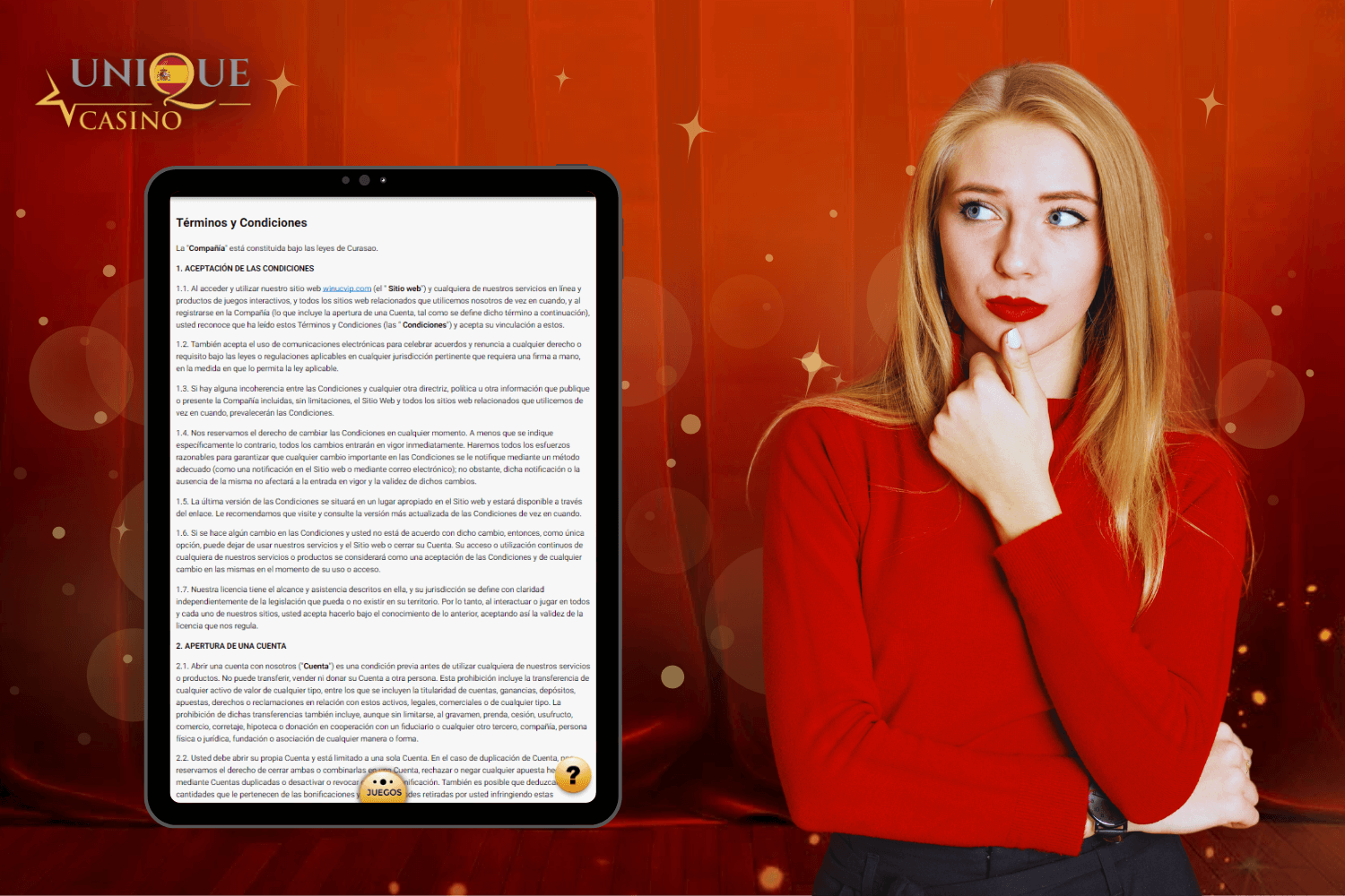Screen dimensions: 1345x896
Task: Select heading 2. APERTURA DE UNA CUENTA
Action: (x=231, y=646)
